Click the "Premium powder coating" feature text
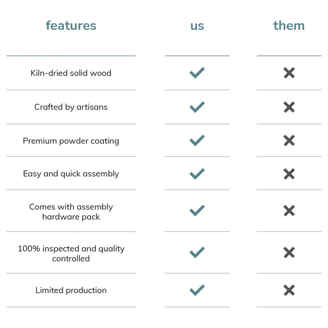The width and height of the screenshot is (328, 328). [x=71, y=141]
